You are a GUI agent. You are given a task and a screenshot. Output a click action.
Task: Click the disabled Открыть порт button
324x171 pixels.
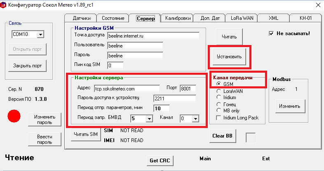[x=27, y=49]
